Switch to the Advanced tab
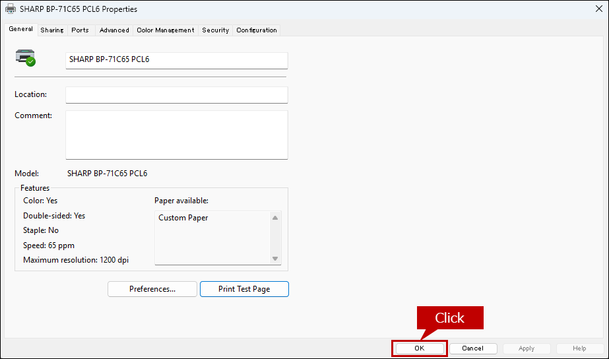The height and width of the screenshot is (359, 609). click(x=114, y=30)
